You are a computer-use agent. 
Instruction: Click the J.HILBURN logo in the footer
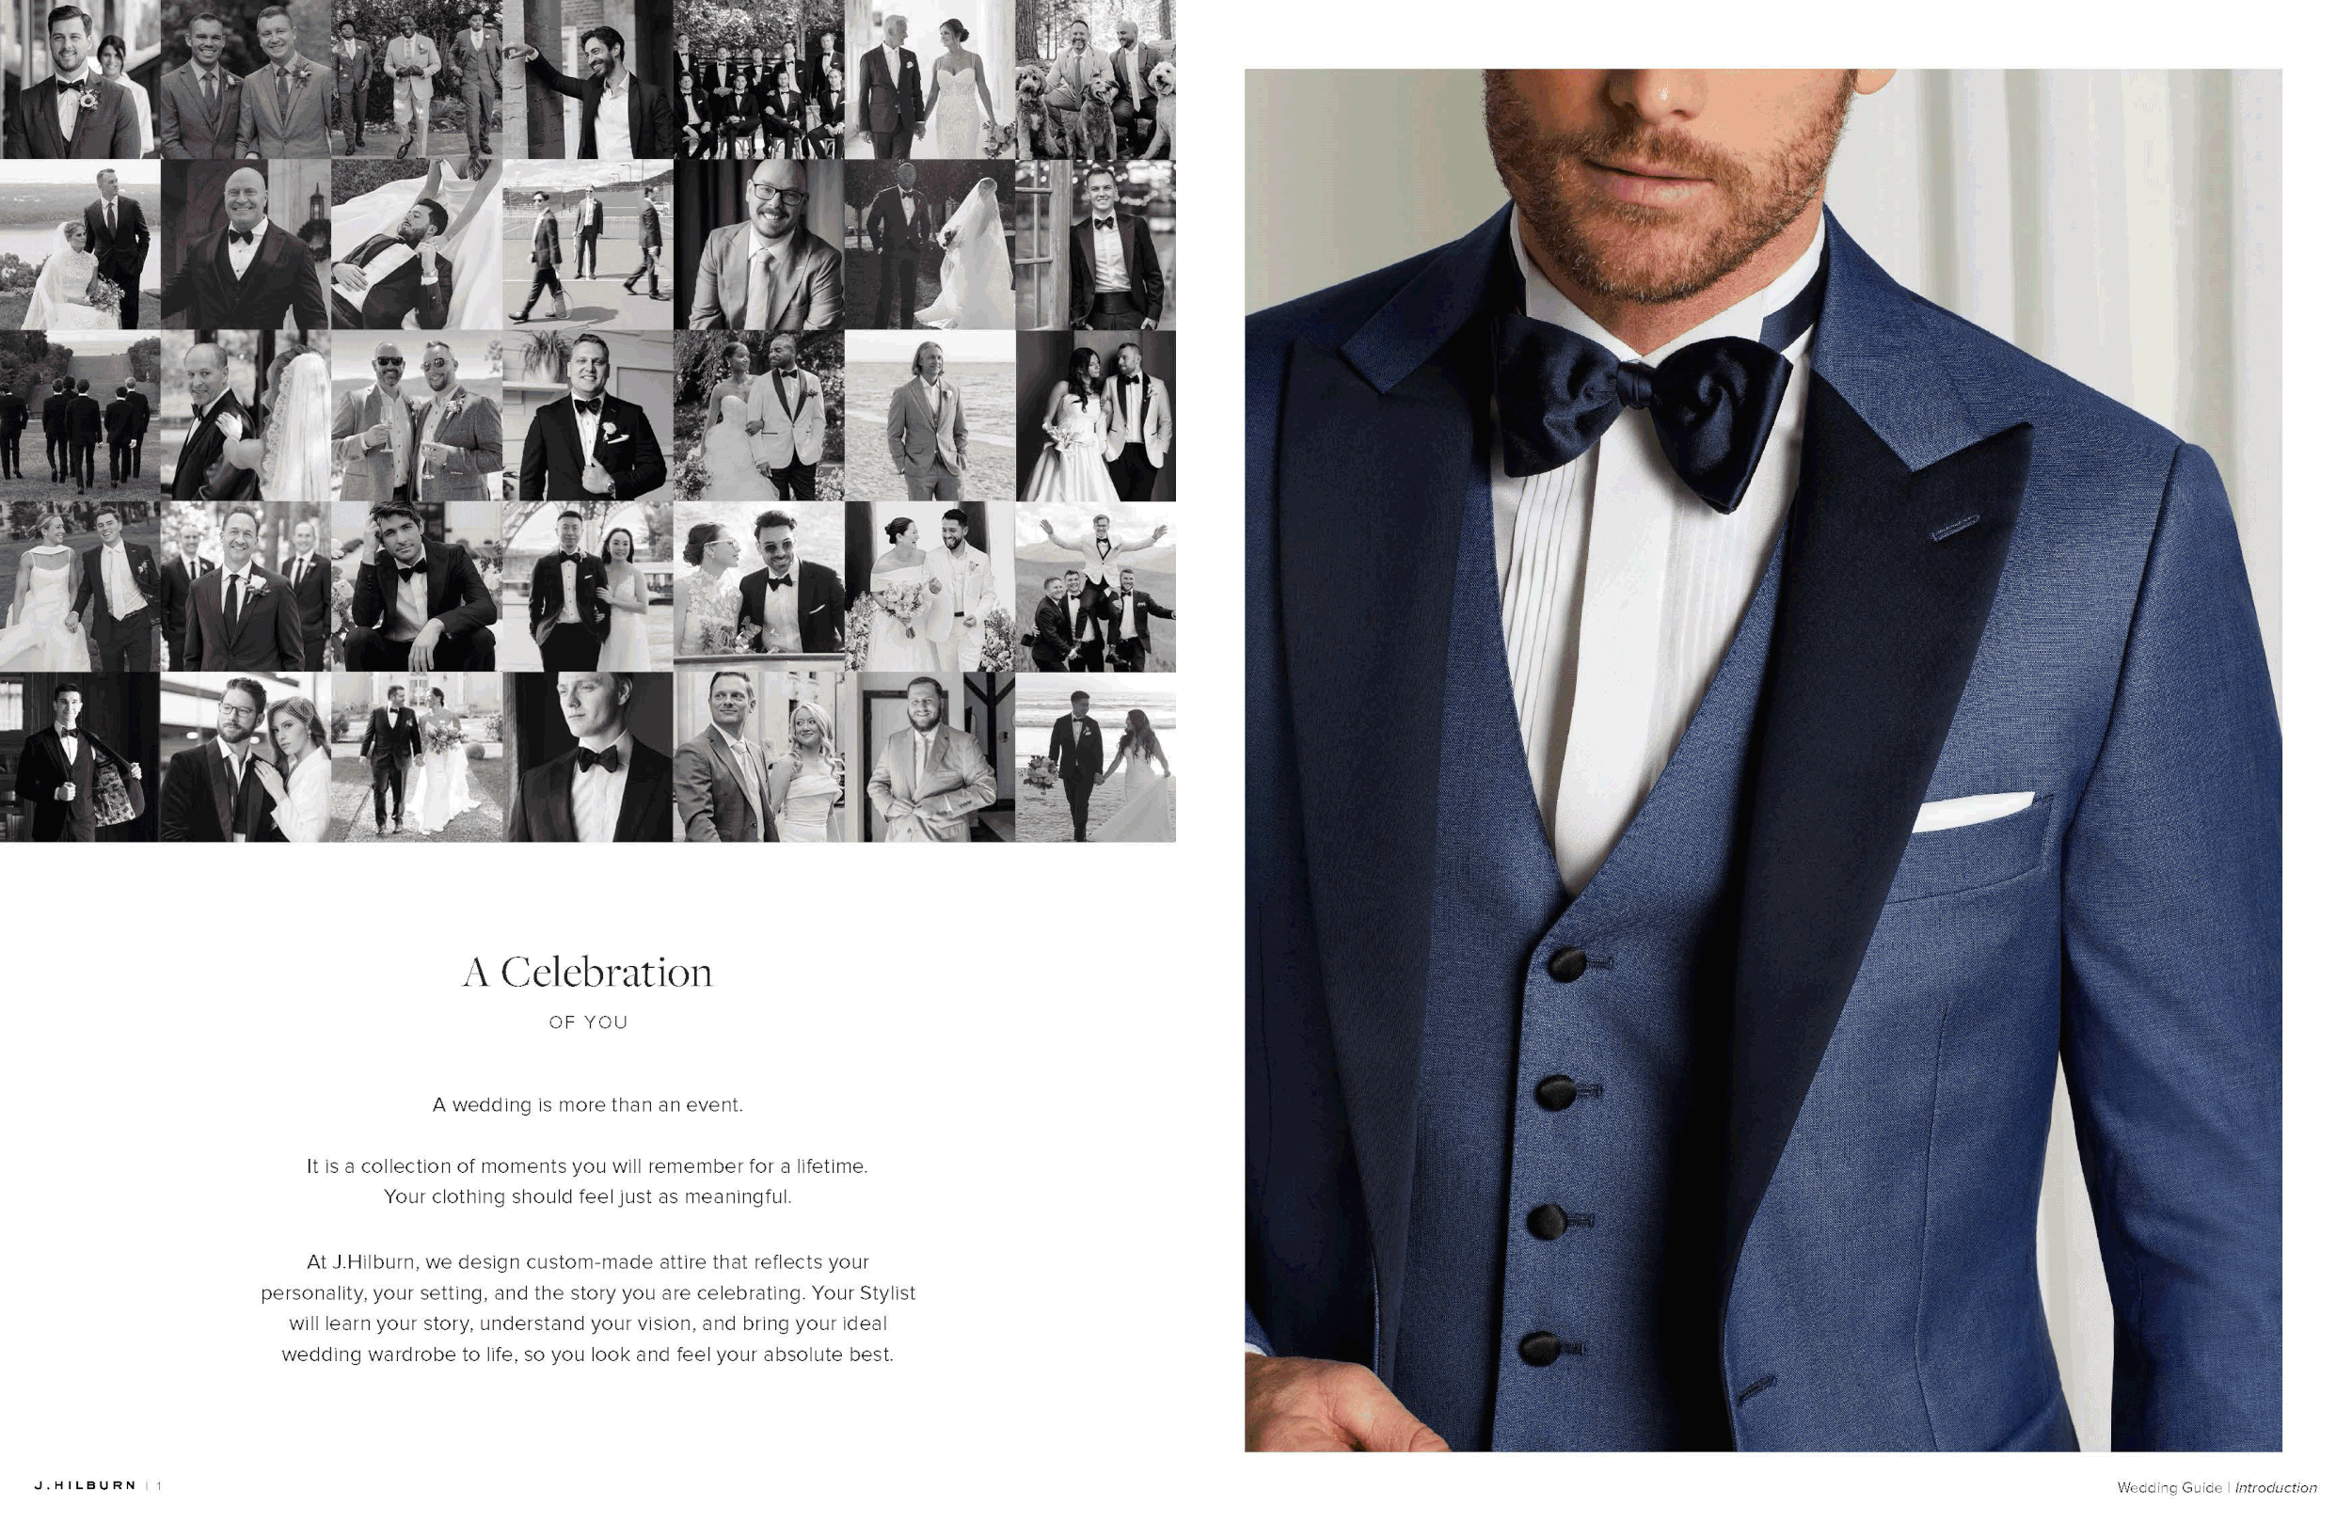[x=85, y=1485]
